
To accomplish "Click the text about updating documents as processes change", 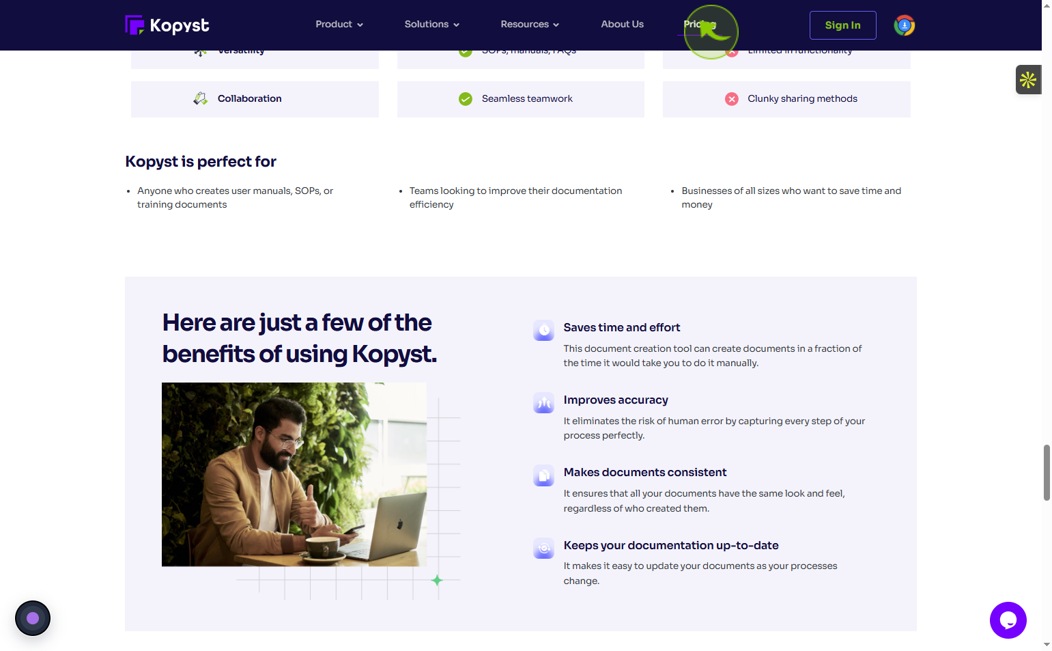I will [700, 573].
